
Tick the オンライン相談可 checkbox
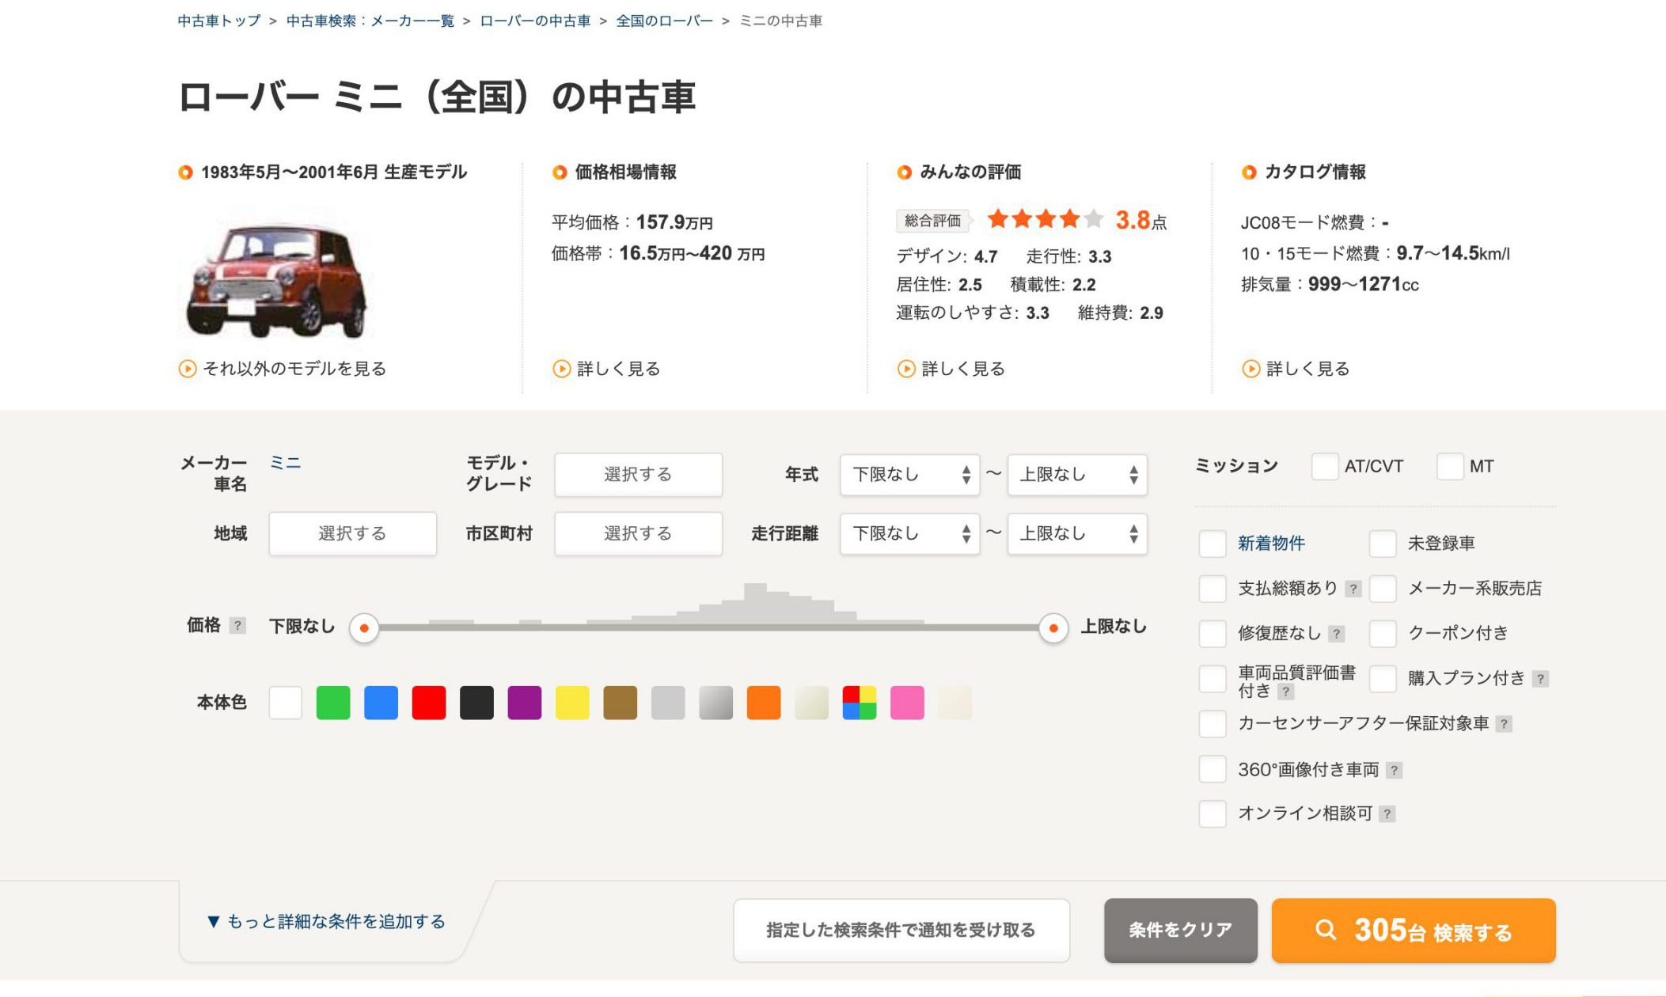1212,814
